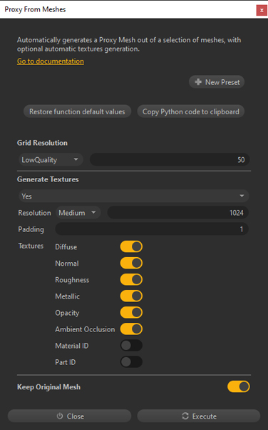Turn off Keep Original Mesh
This screenshot has height=430, width=268.
(x=239, y=386)
